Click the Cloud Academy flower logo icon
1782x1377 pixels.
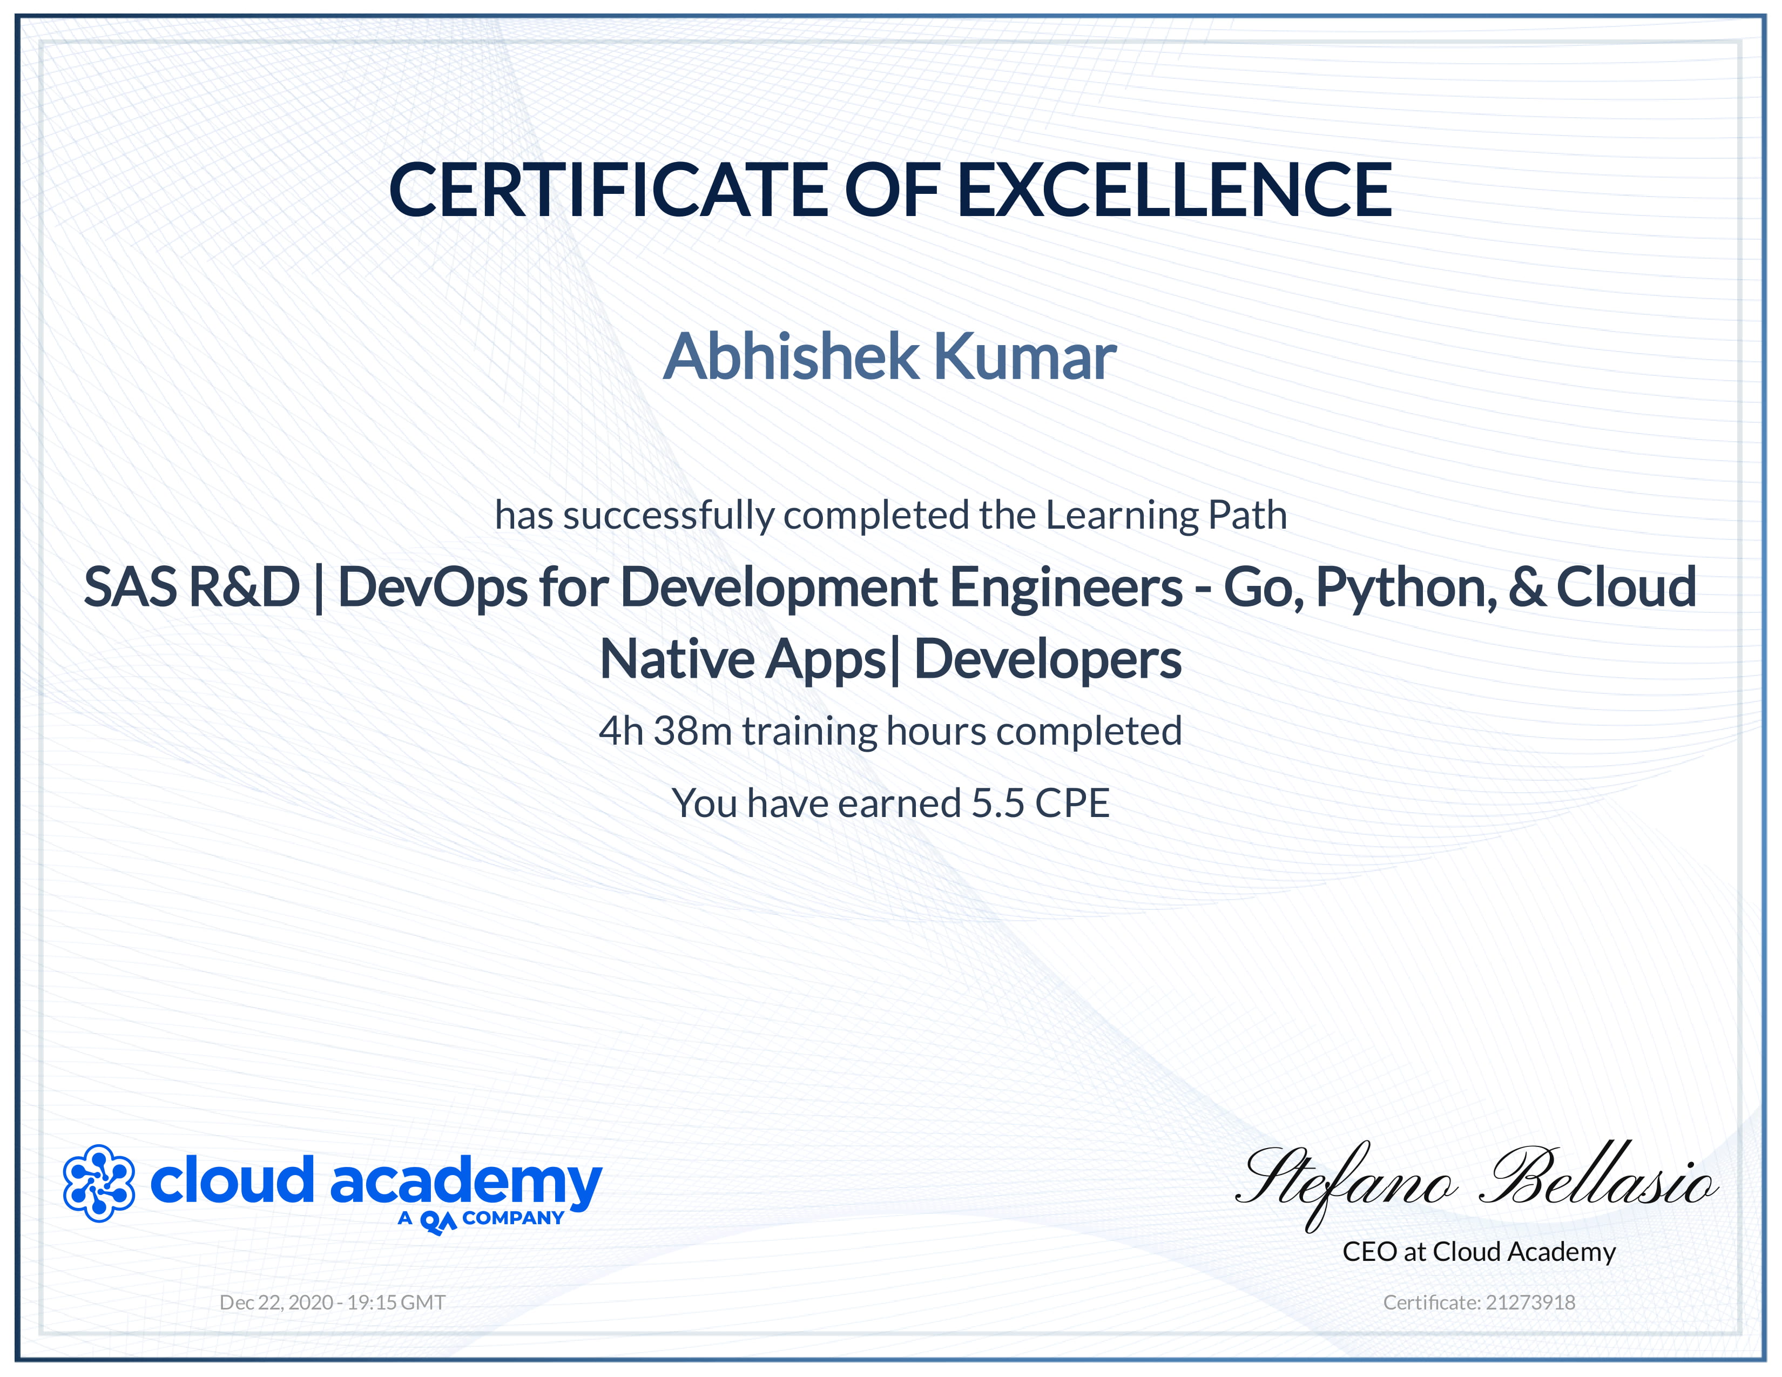click(x=99, y=1184)
